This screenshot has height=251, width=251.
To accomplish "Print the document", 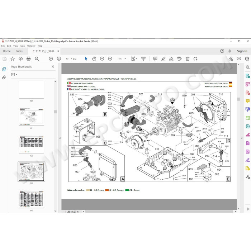I will (x=28, y=59).
